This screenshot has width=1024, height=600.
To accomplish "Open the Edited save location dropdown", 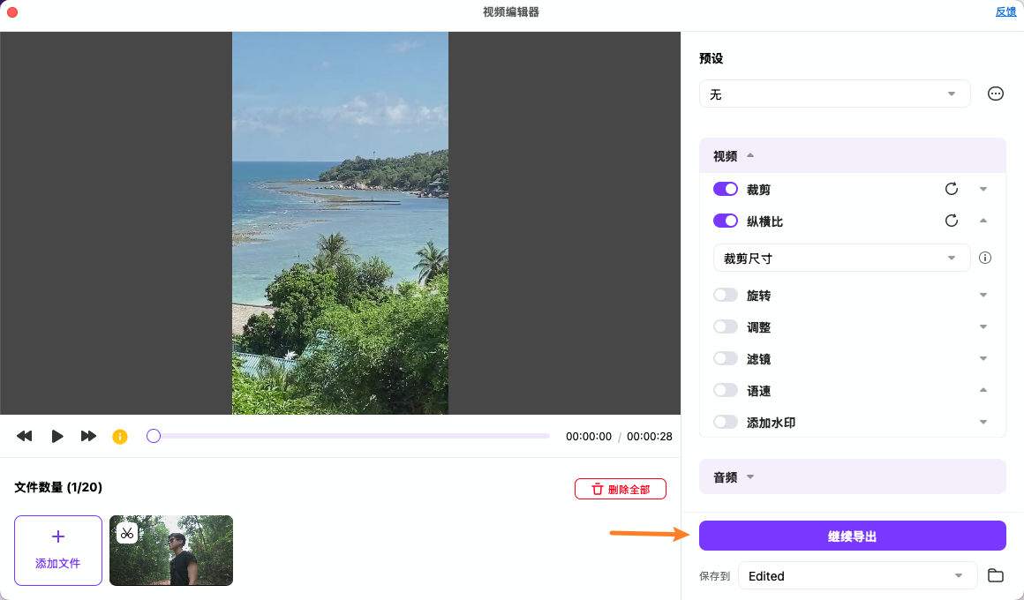I will point(856,575).
